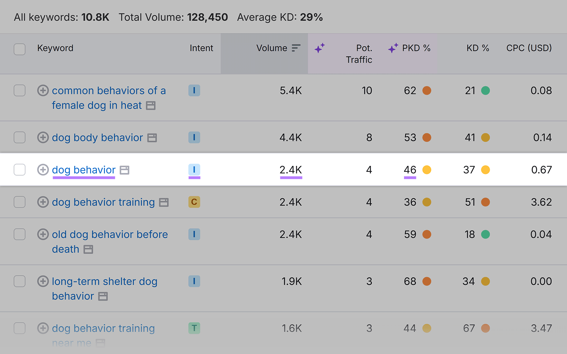Open SERP features icon next to dog body behavior
This screenshot has width=567, height=354.
152,138
